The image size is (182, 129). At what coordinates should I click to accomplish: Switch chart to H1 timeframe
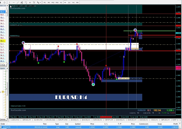(61, 2)
